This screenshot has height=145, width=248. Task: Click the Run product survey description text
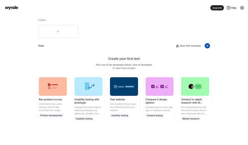[x=51, y=107]
